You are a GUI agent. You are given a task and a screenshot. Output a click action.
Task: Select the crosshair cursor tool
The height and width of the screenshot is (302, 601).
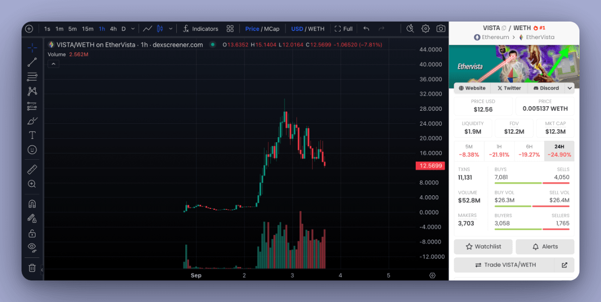(x=32, y=48)
